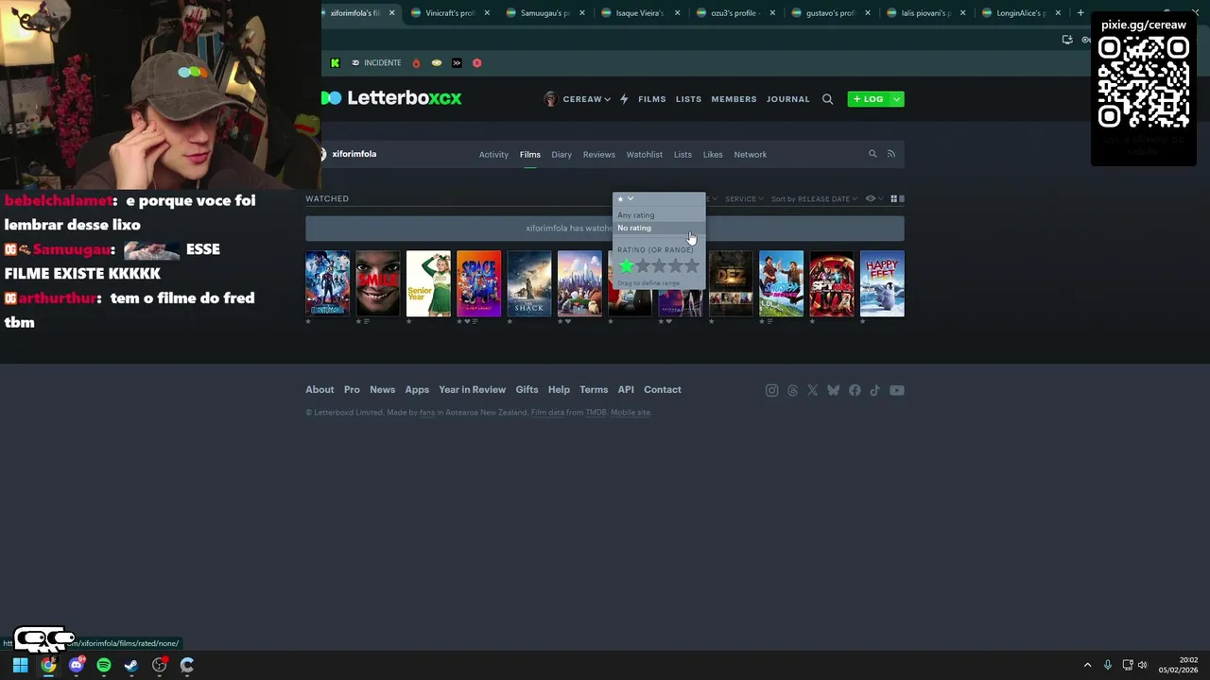The image size is (1210, 680).
Task: Open the Gifts footer link
Action: pyautogui.click(x=527, y=390)
